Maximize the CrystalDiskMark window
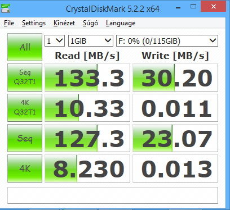 pos(193,7)
